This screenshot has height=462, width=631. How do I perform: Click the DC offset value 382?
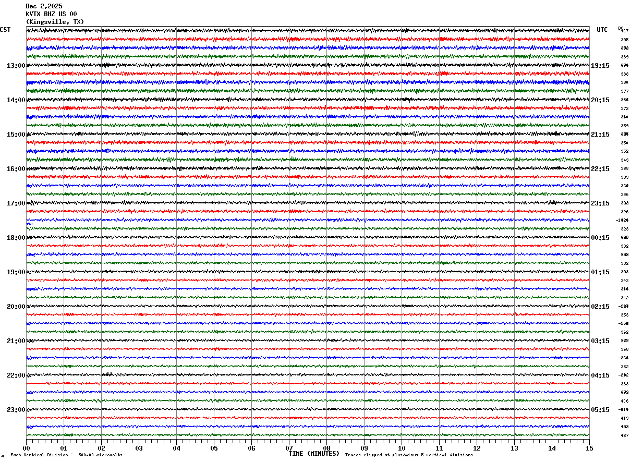pyautogui.click(x=624, y=367)
